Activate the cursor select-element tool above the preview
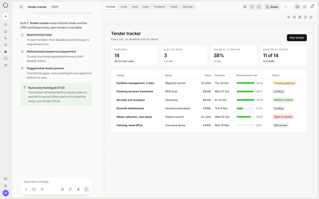Image resolution: width=319 pixels, height=199 pixels. pyautogui.click(x=289, y=17)
